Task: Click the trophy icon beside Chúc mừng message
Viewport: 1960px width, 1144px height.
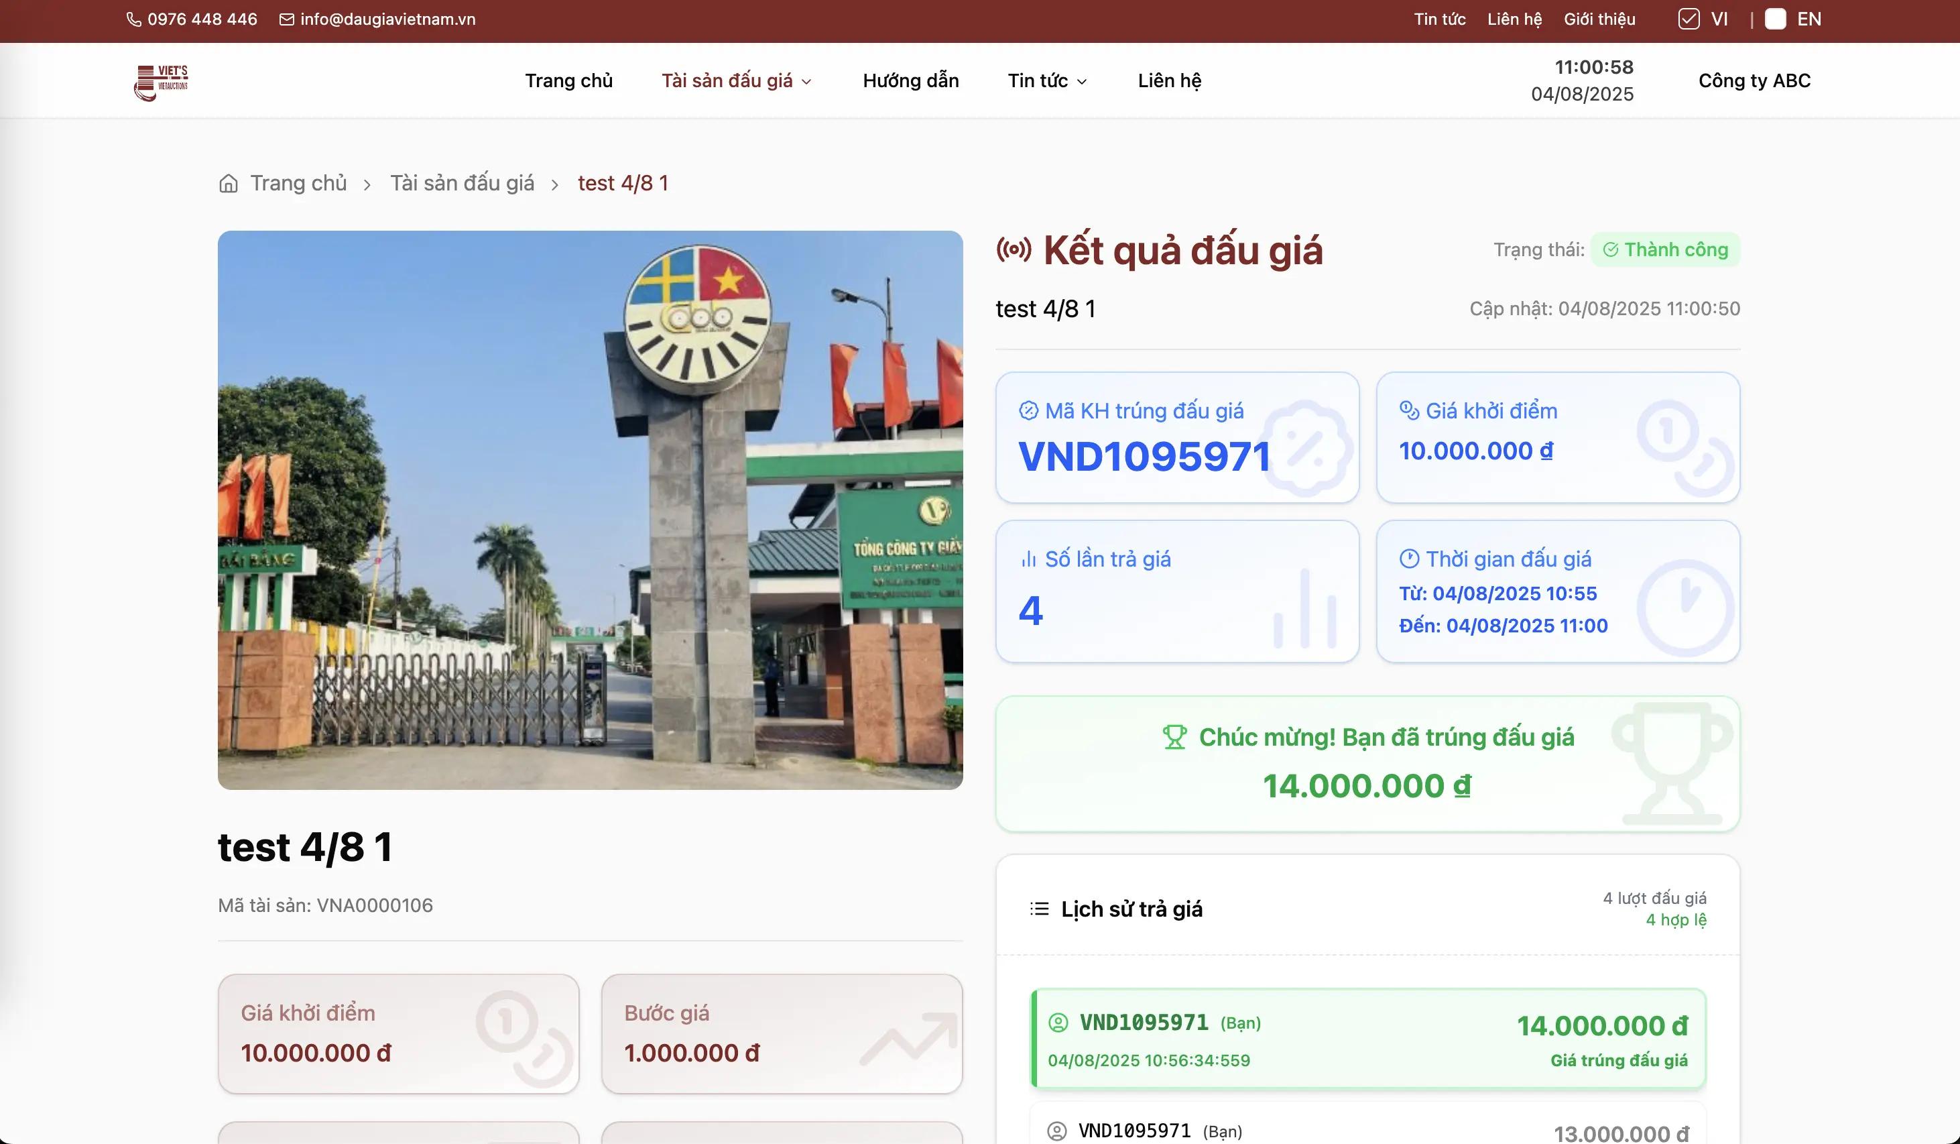Action: pyautogui.click(x=1174, y=737)
